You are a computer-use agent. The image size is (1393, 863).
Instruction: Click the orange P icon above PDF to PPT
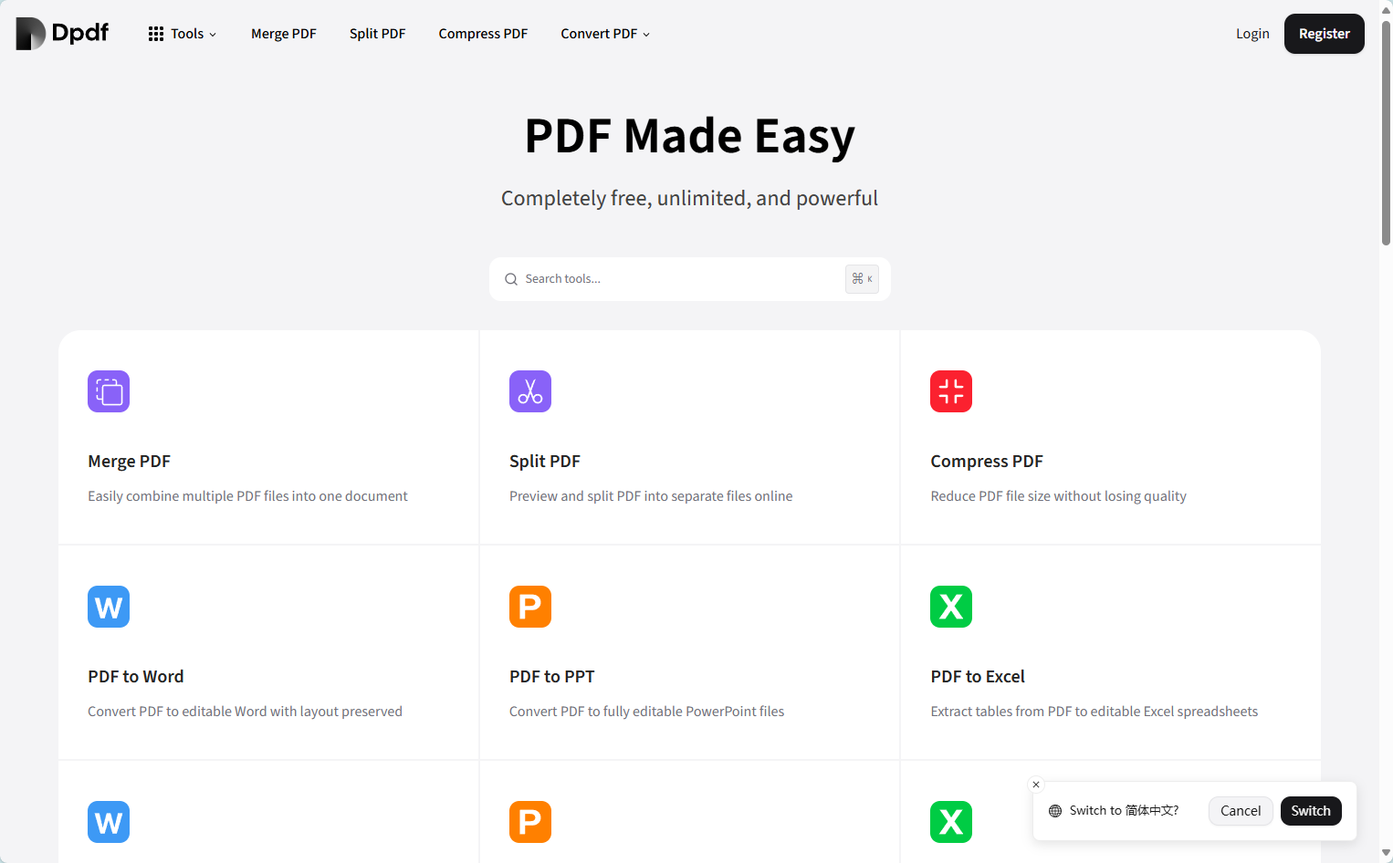click(x=530, y=607)
